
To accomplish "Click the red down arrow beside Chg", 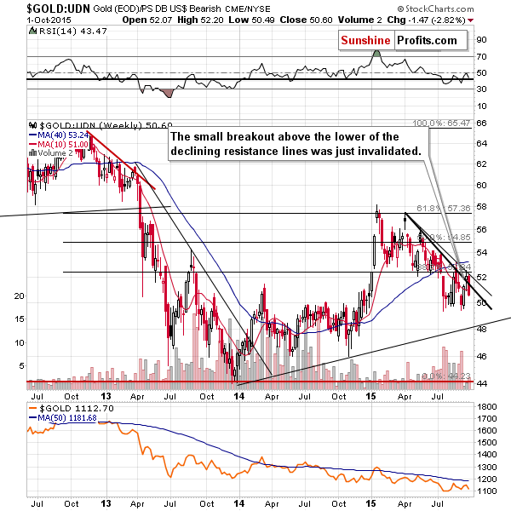I will 470,20.
